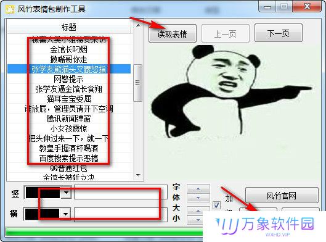Increase upper font size stepper

coord(198,189)
